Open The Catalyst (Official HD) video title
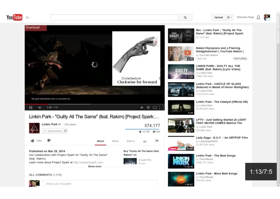 click(x=222, y=102)
